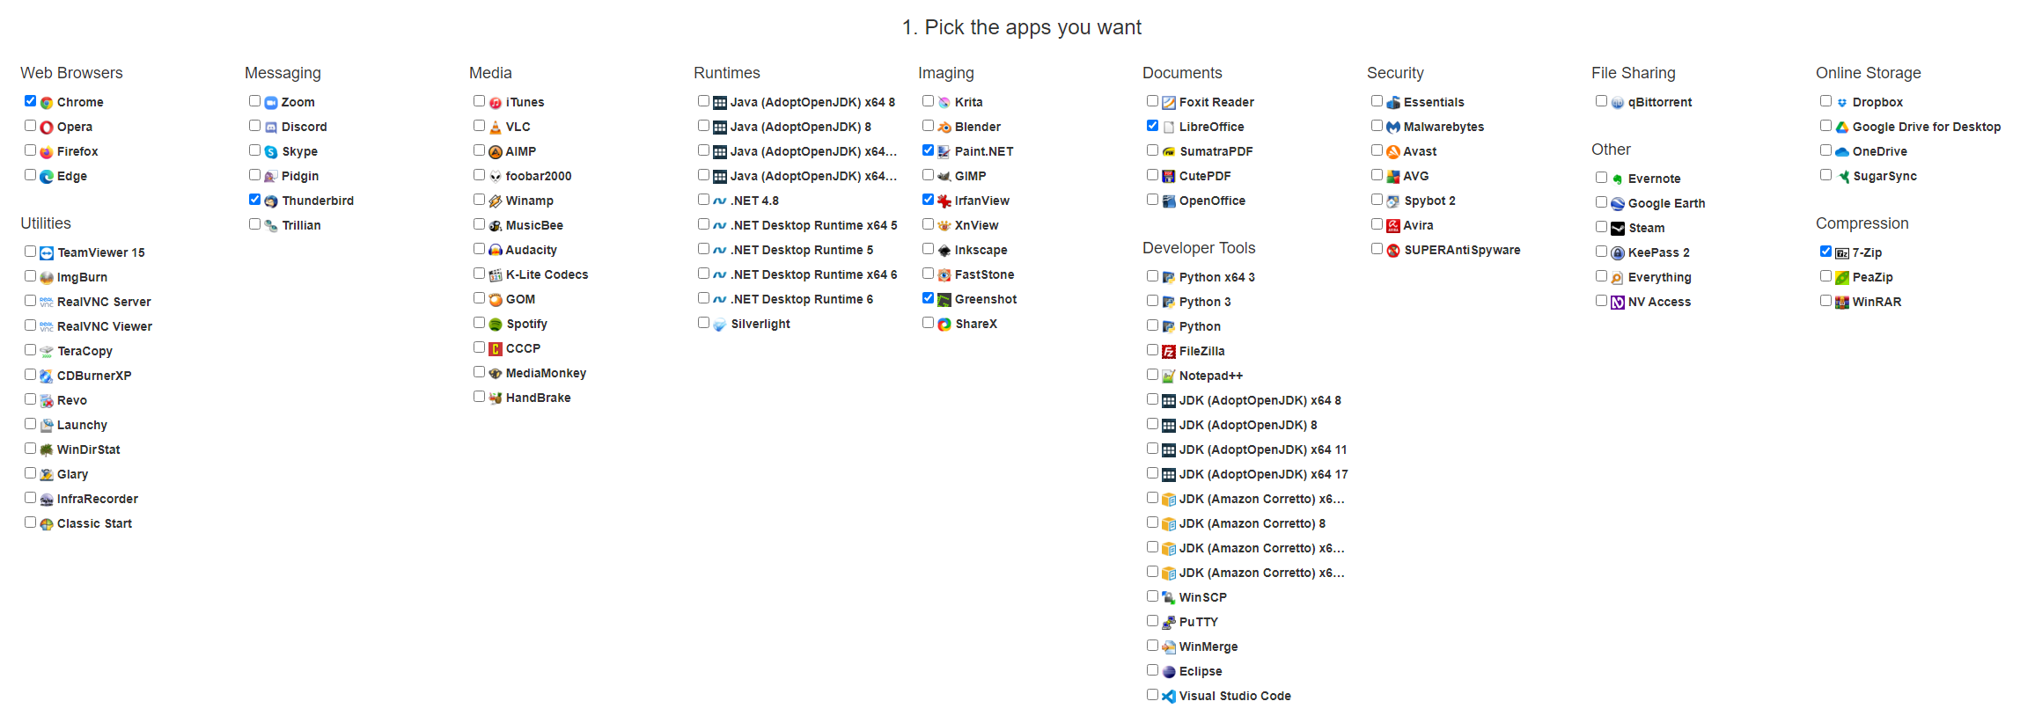2020x716 pixels.
Task: Click the JDK (AdoptOpenJDK) x64 17 label
Action: pyautogui.click(x=1264, y=475)
